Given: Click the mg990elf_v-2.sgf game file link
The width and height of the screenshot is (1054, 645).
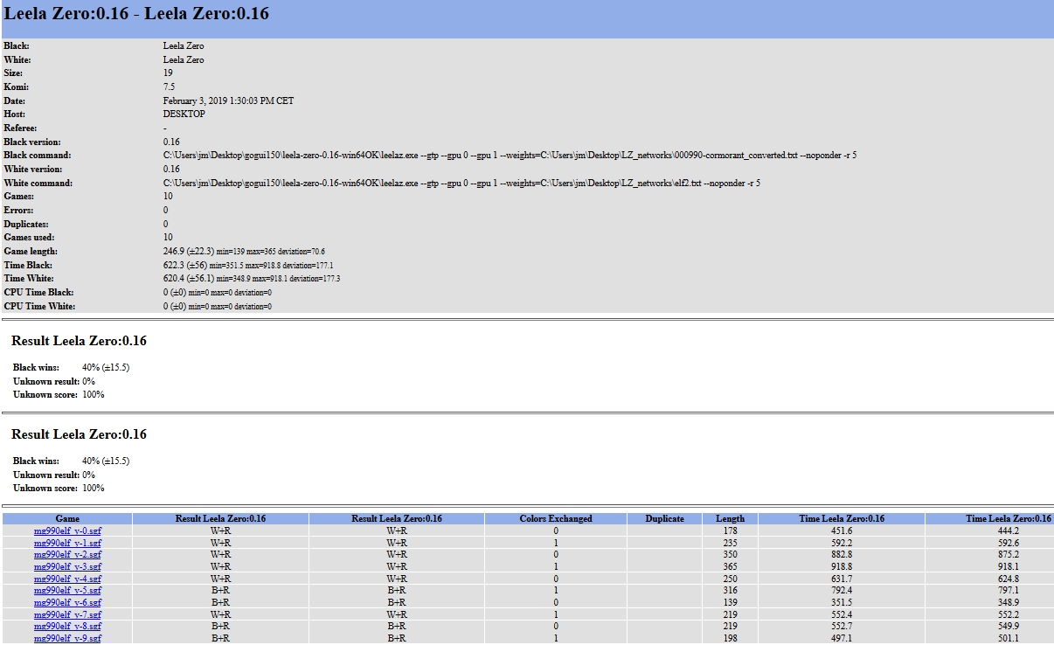Looking at the screenshot, I should 67,554.
